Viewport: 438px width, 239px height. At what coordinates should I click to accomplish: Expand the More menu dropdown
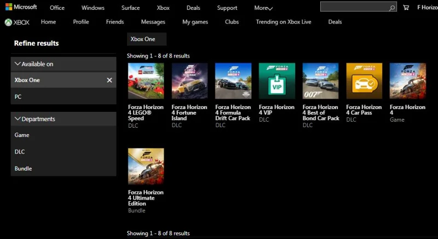pos(263,8)
